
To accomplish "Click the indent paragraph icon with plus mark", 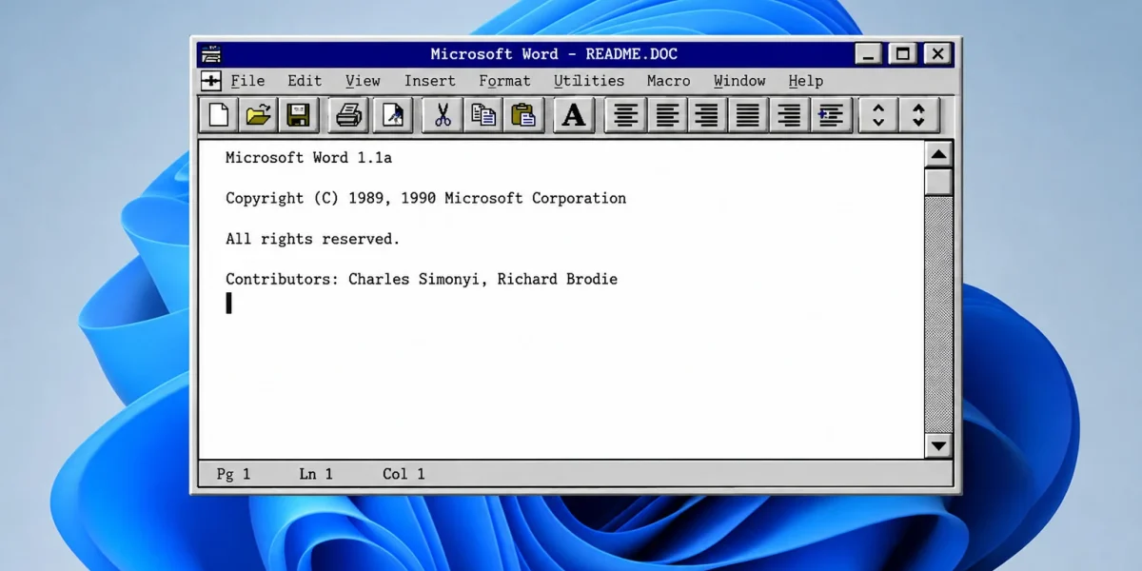I will tap(830, 115).
